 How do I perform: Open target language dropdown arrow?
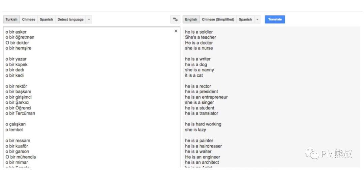[x=257, y=20]
